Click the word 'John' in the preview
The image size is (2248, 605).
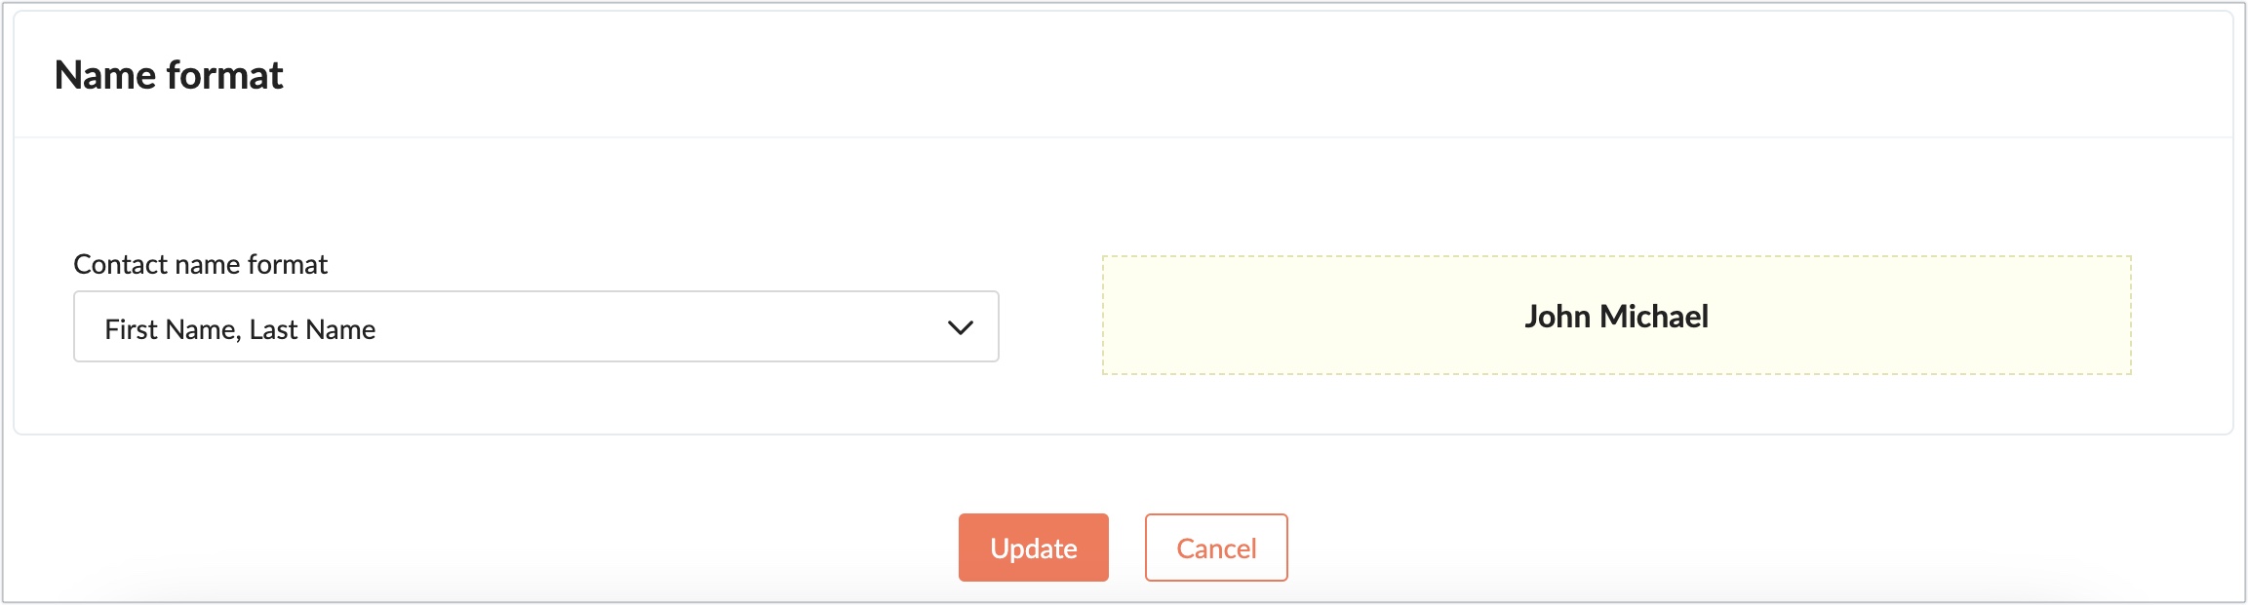[1558, 317]
